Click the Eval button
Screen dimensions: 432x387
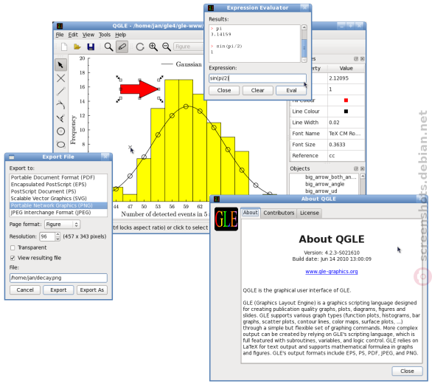[x=291, y=91]
